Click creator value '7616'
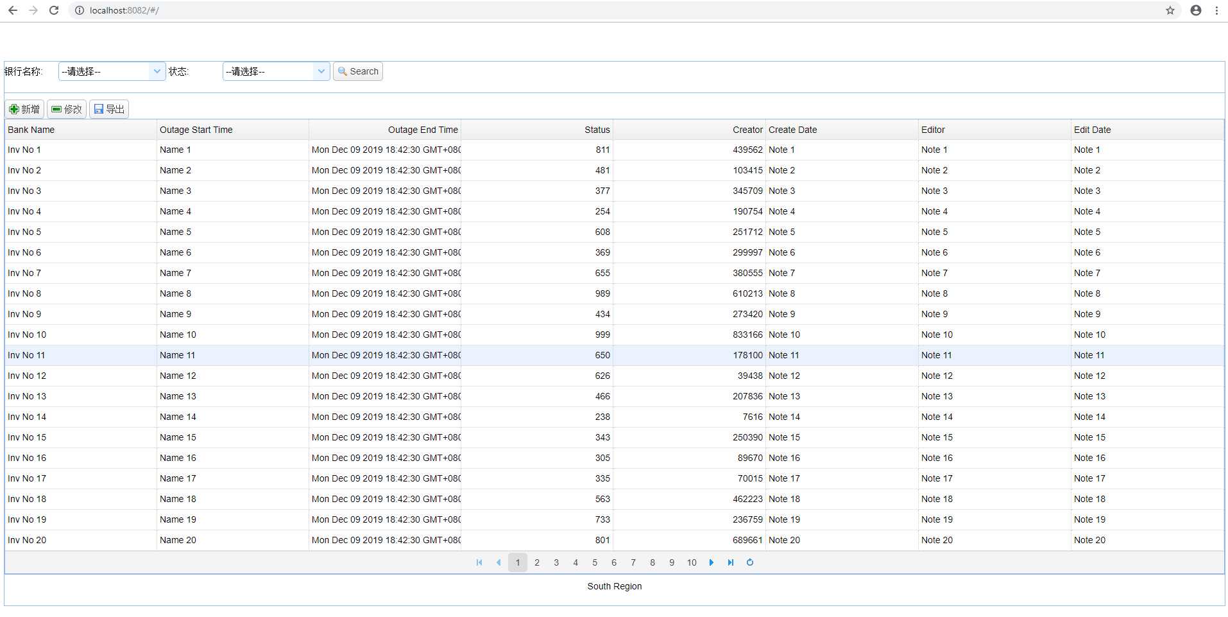This screenshot has height=617, width=1228. [753, 417]
